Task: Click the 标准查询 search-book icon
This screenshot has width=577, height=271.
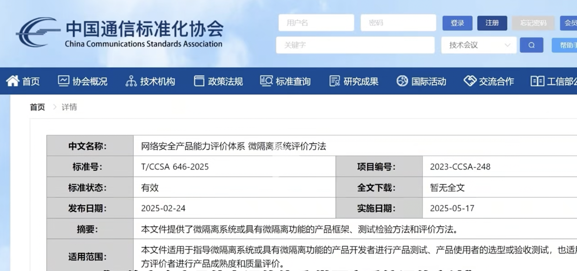Action: pos(266,81)
